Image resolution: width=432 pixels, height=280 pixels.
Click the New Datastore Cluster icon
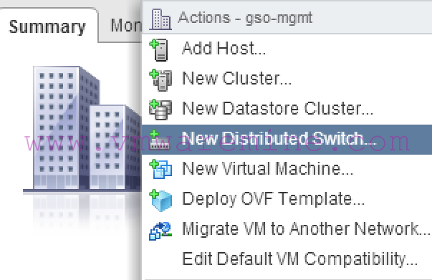160,110
